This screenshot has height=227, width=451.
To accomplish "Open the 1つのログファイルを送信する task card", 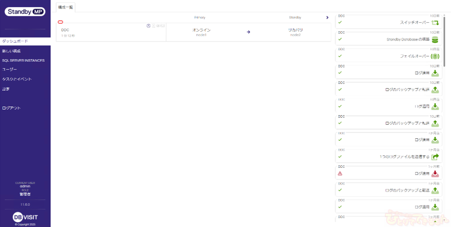I will click(388, 156).
